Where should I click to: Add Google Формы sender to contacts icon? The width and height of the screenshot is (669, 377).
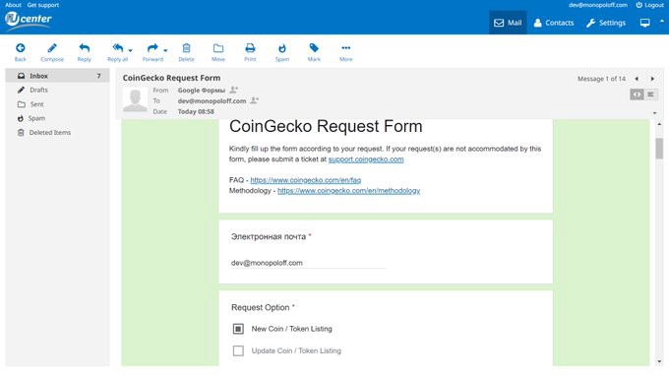coord(234,90)
